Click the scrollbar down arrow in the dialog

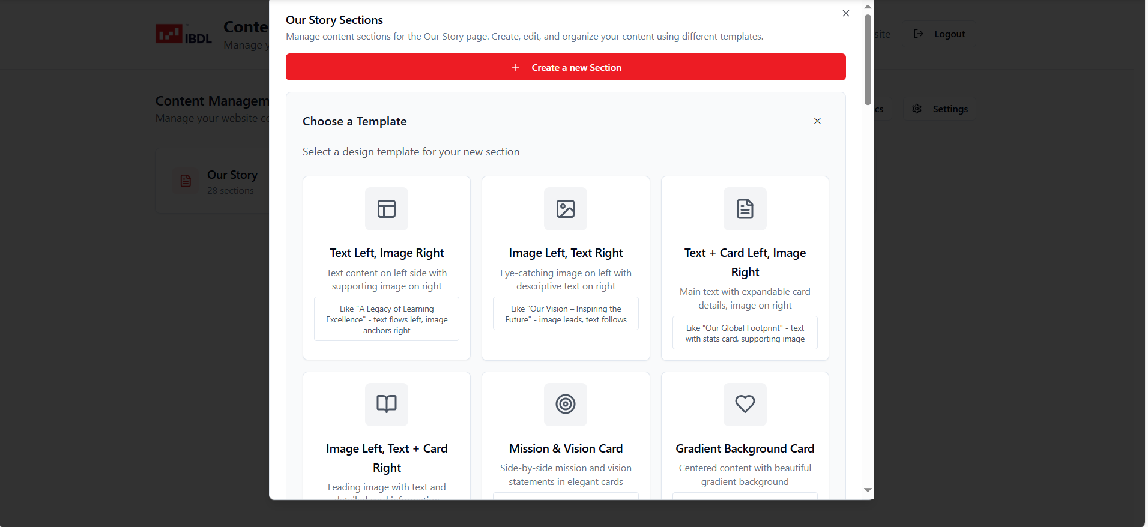868,490
